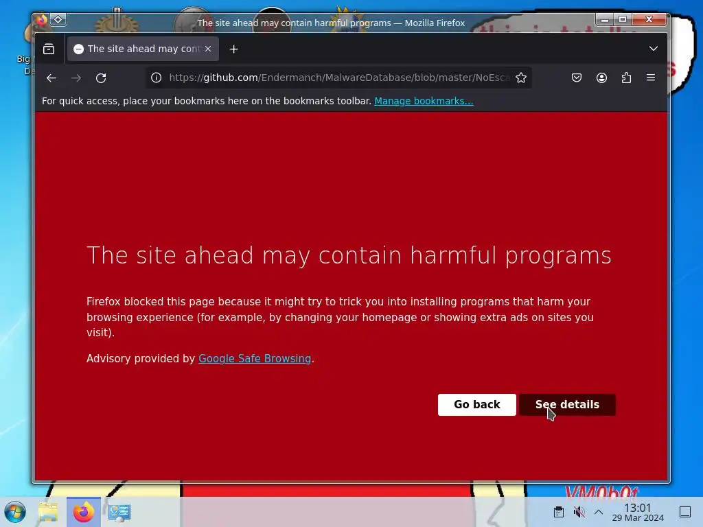This screenshot has width=703, height=527.
Task: Click the Go back button
Action: [476, 405]
